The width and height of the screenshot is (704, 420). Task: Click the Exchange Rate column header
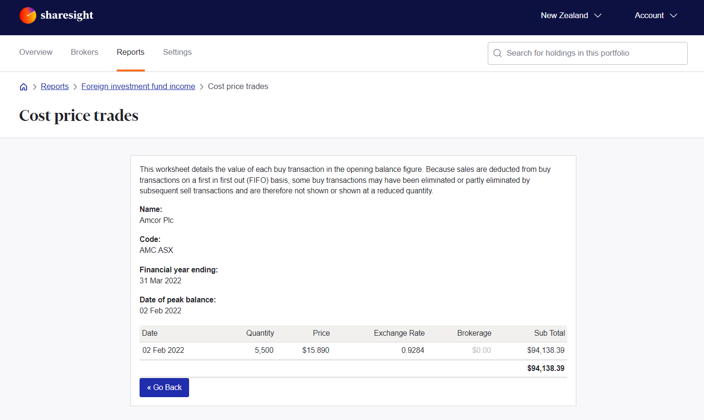399,333
